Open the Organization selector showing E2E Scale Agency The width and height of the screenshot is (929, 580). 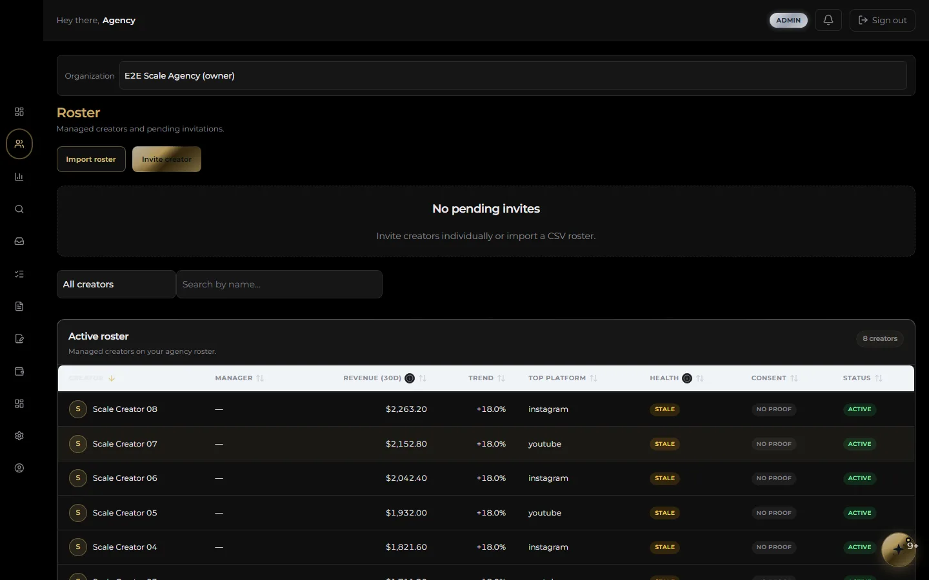click(513, 75)
